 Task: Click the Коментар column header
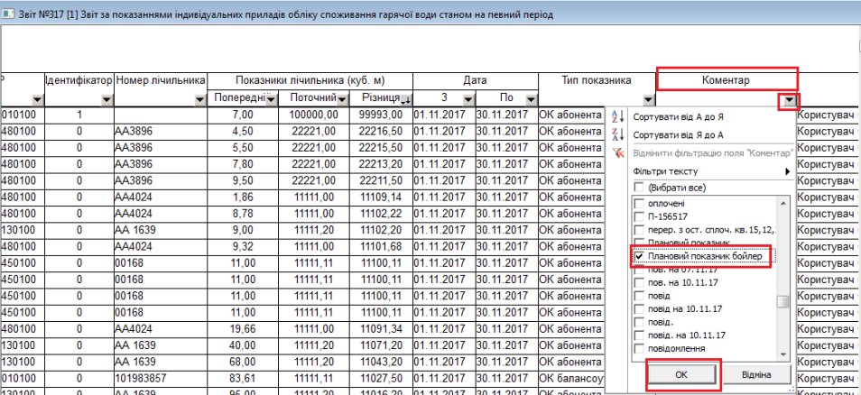726,80
